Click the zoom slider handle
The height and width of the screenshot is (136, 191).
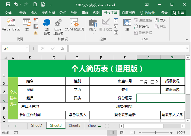156,133
